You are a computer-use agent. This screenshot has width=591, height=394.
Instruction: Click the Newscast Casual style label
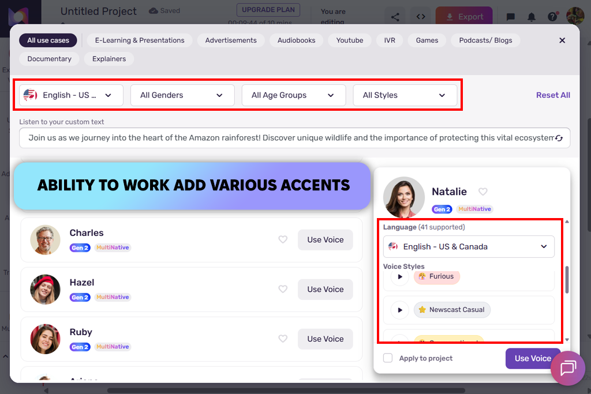[452, 310]
